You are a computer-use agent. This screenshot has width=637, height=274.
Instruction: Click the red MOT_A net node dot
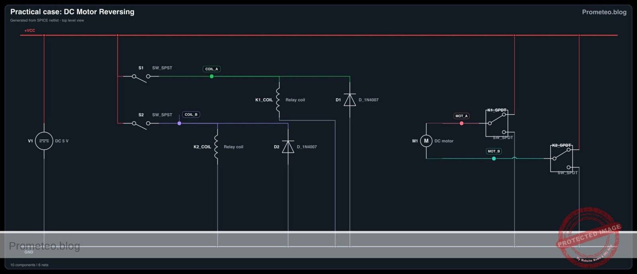pyautogui.click(x=461, y=123)
